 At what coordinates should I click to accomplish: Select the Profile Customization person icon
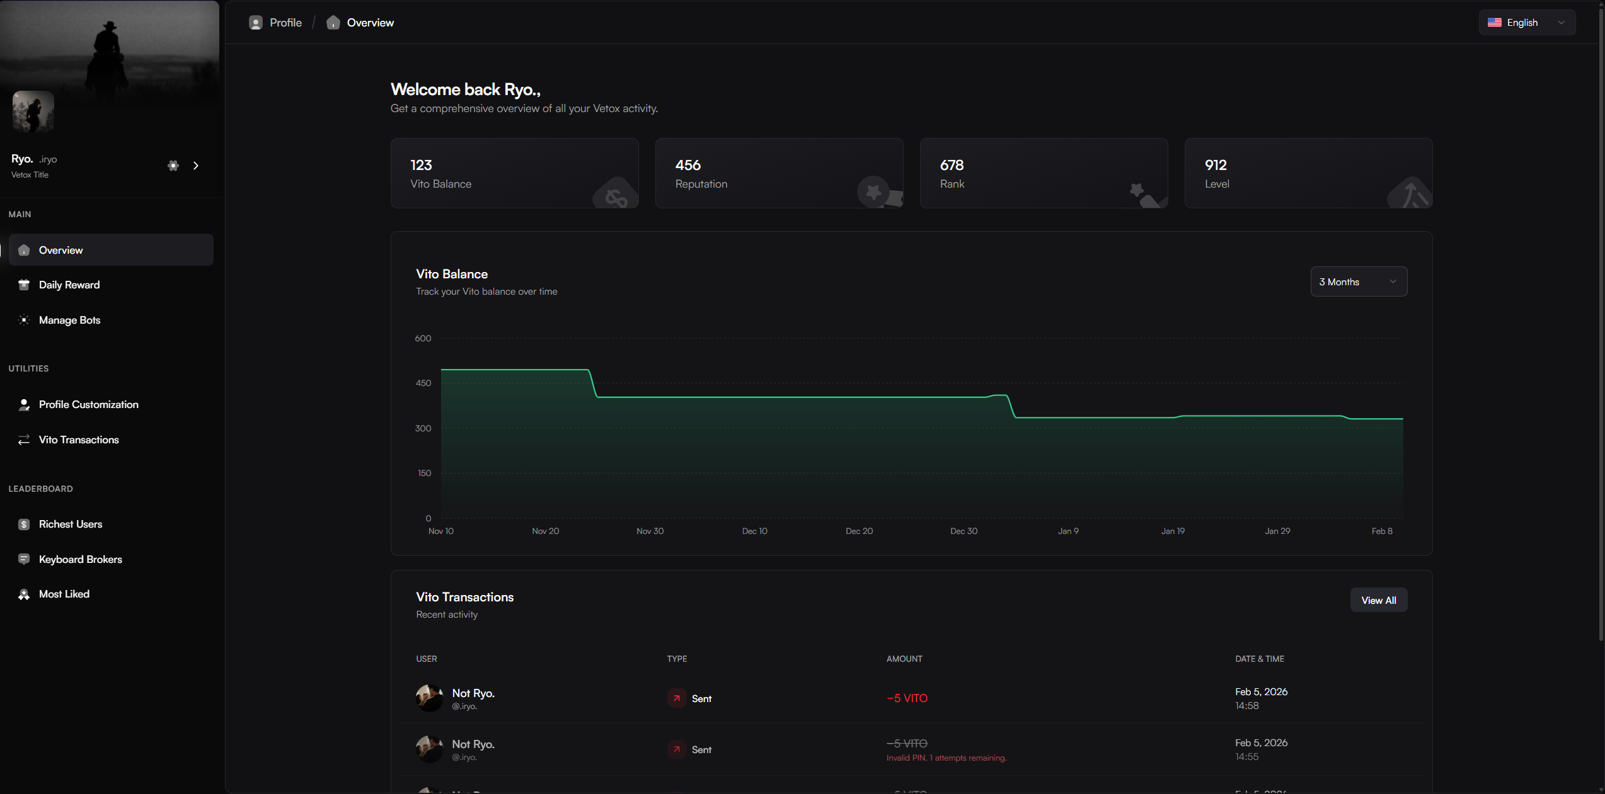click(x=24, y=405)
